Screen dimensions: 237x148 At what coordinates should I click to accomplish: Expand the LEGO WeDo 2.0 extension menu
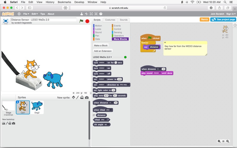pos(102,57)
